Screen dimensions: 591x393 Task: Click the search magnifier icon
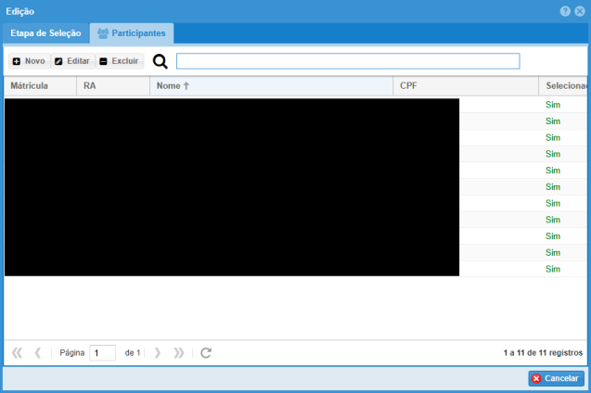[x=160, y=61]
